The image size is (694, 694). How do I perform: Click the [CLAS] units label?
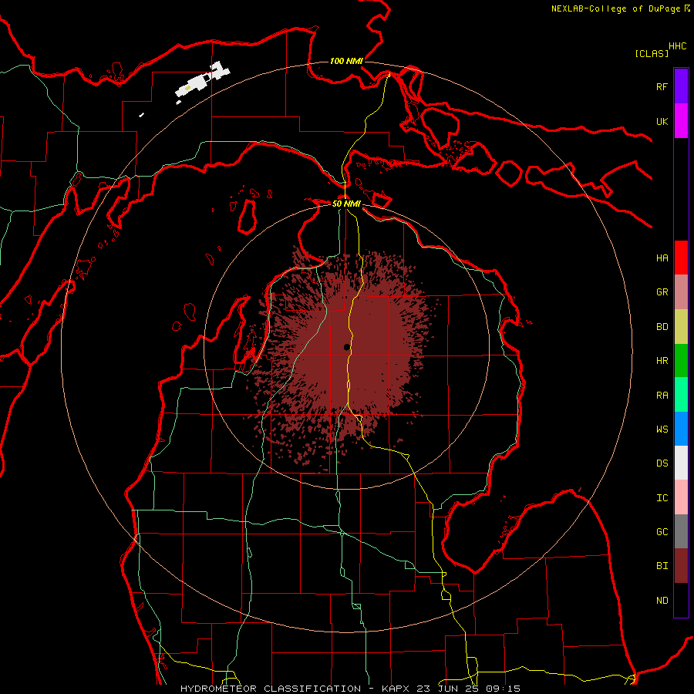tap(652, 53)
